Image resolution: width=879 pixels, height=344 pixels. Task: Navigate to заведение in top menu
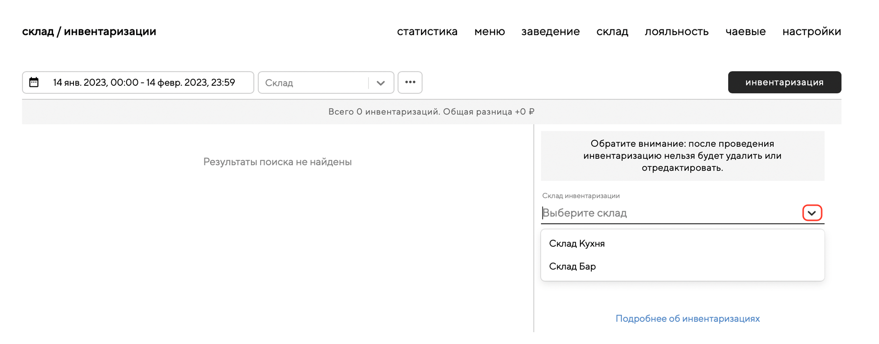[550, 31]
